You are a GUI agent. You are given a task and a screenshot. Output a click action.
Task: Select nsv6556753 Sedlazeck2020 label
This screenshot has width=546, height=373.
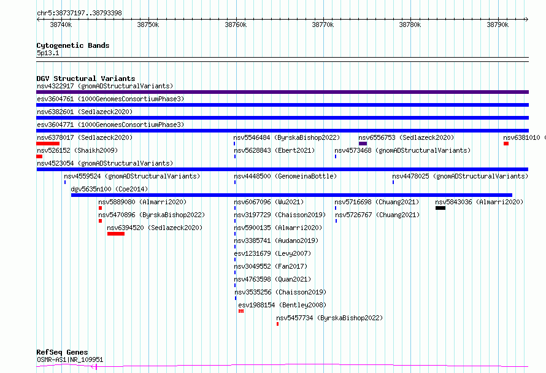coord(406,137)
